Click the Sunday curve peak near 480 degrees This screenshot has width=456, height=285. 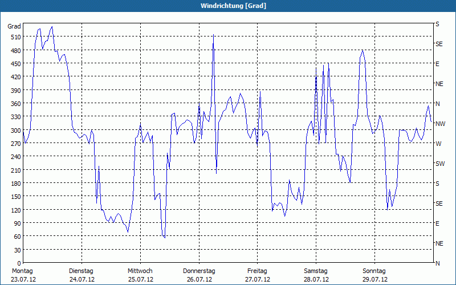click(x=363, y=51)
